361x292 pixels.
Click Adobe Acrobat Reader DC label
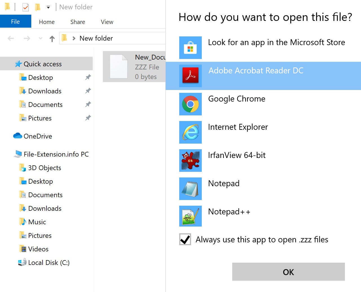click(x=256, y=71)
